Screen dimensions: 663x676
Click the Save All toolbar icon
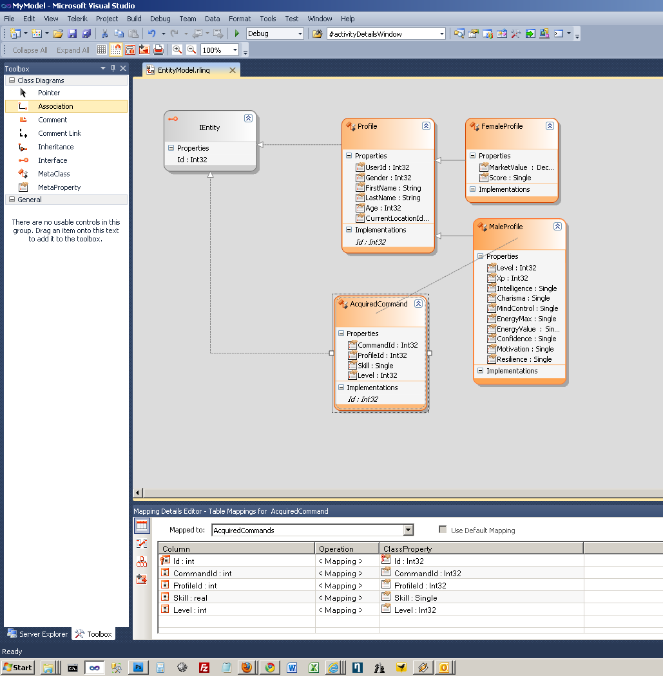86,33
